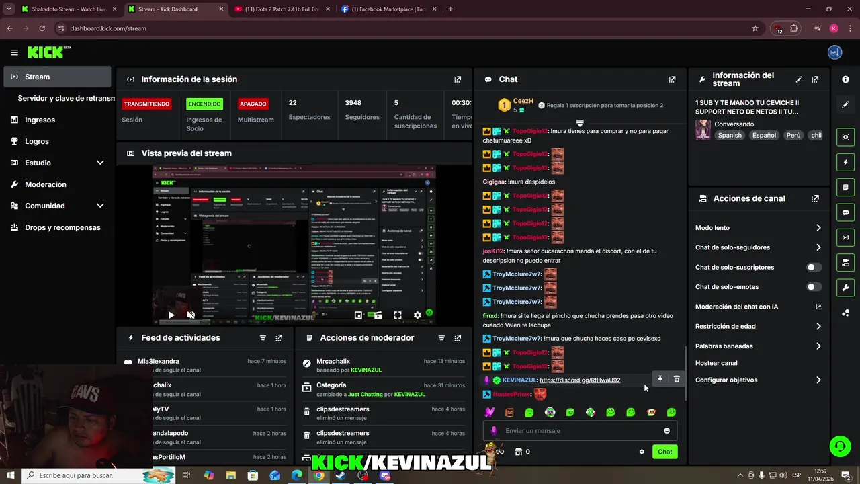This screenshot has height=484, width=860.
Task: Open the profile avatar at top right
Action: [x=834, y=52]
